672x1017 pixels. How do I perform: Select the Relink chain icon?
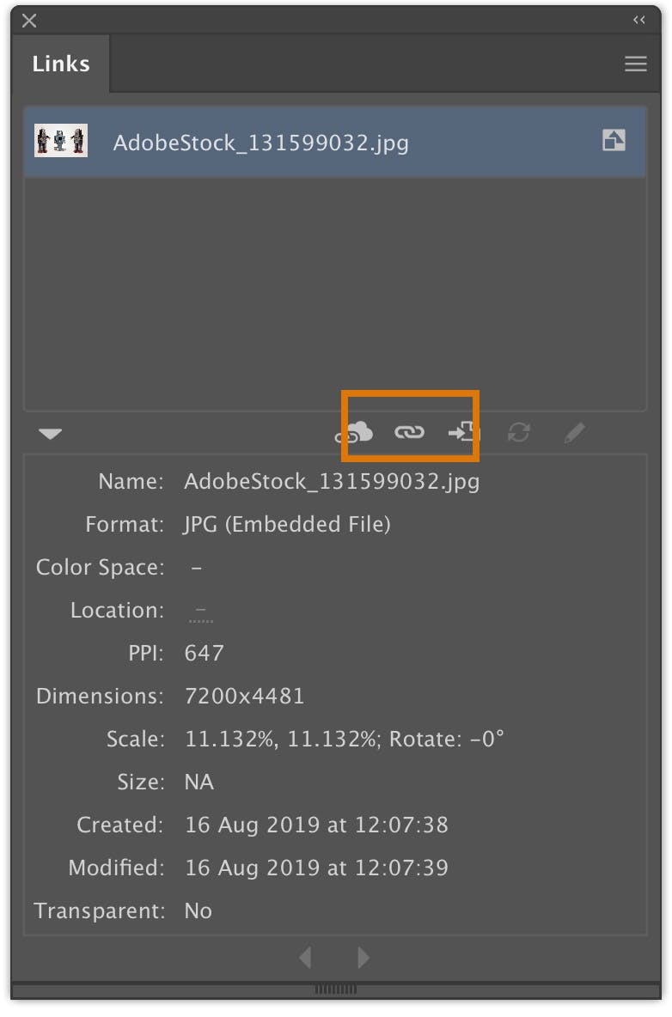(x=409, y=432)
